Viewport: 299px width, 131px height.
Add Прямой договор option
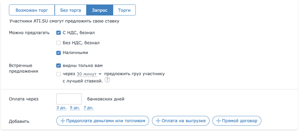coord(237,121)
